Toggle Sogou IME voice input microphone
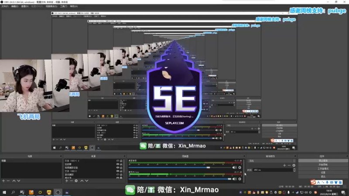 [x=327, y=182]
